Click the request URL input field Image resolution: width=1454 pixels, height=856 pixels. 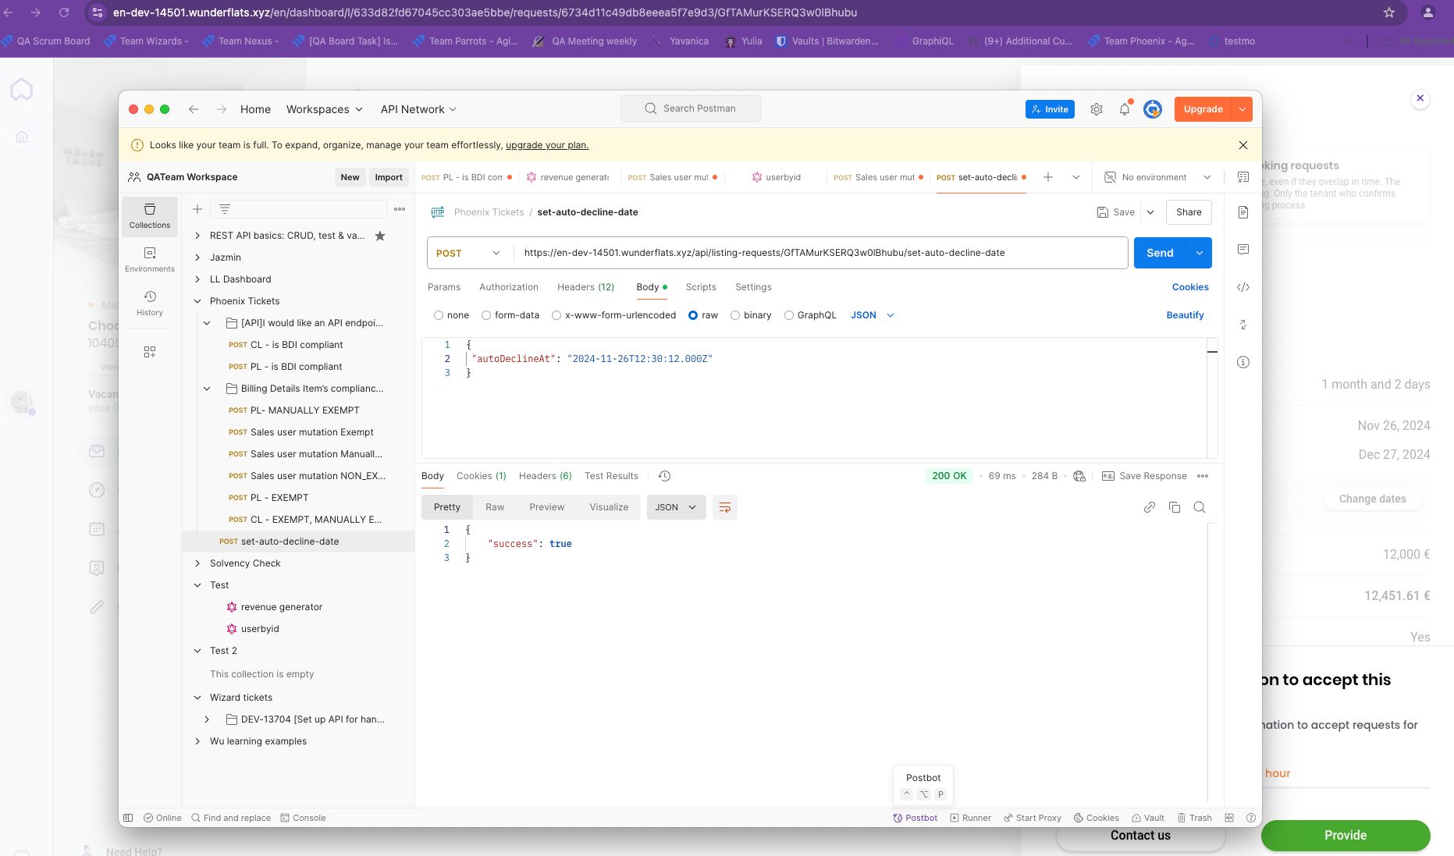click(820, 253)
